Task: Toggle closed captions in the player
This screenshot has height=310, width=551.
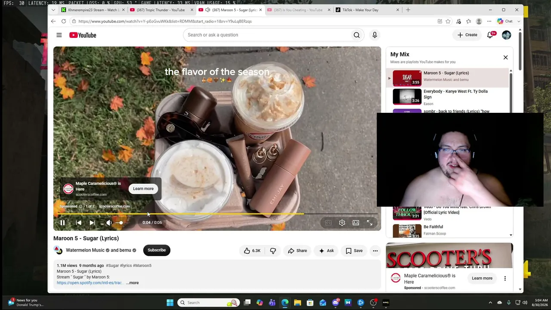Action: tap(328, 223)
